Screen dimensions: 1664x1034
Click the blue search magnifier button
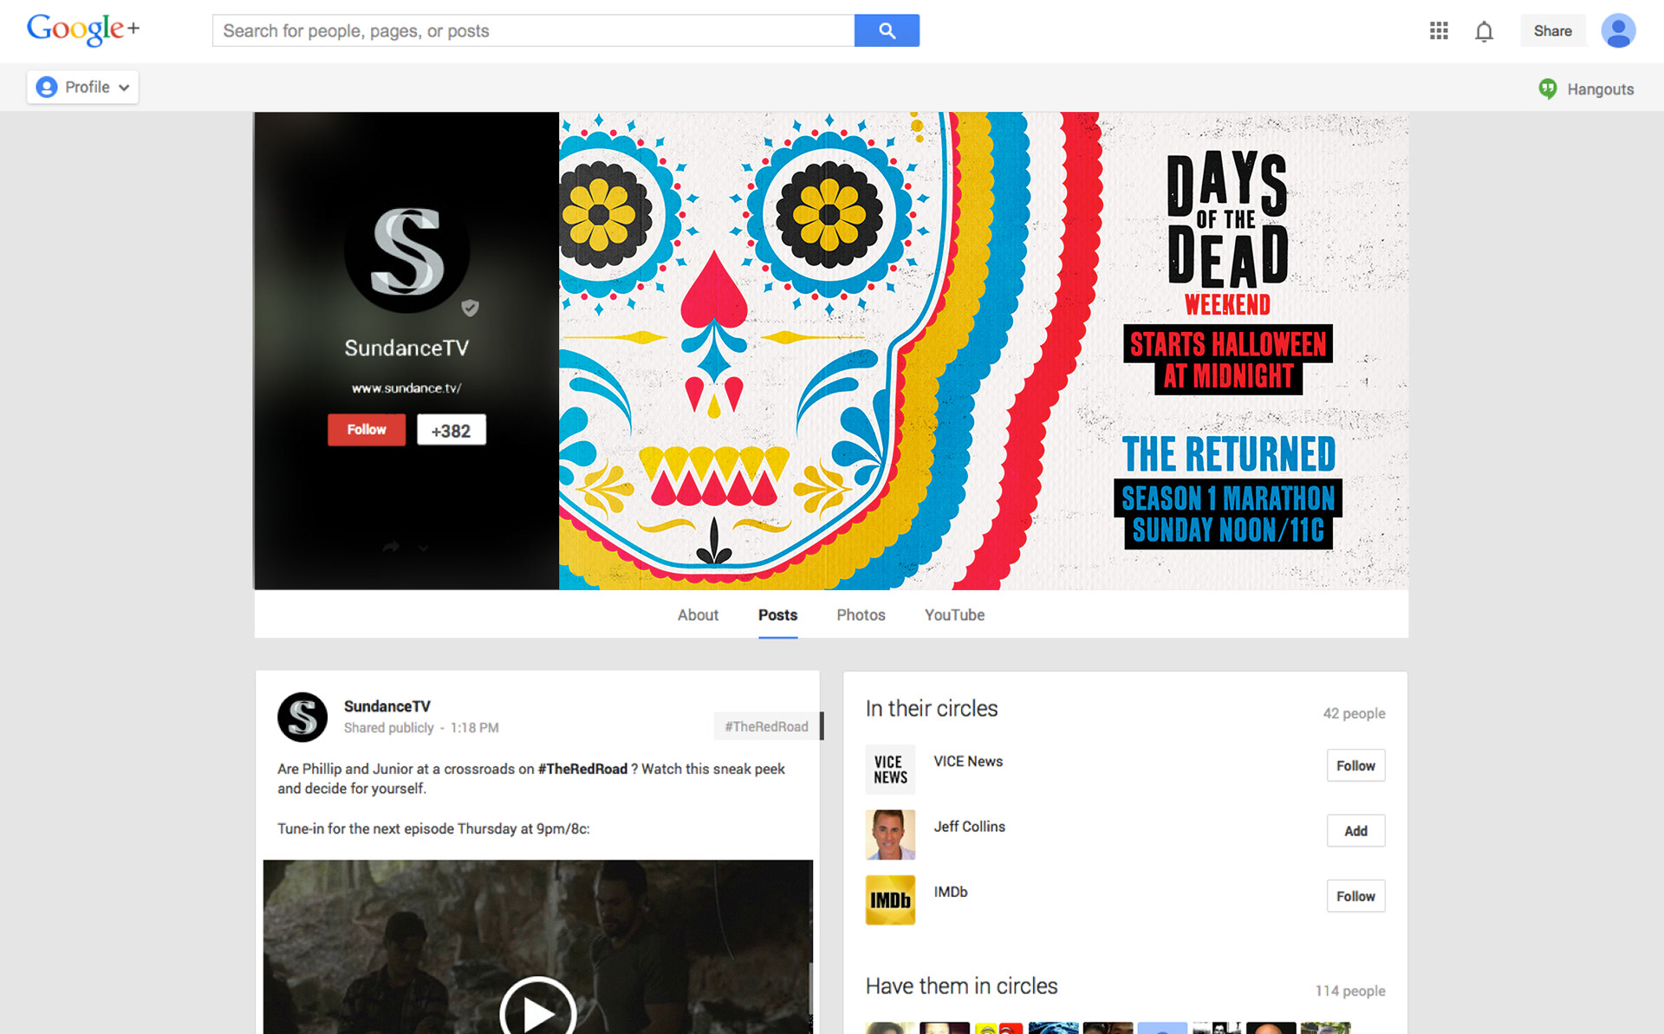tap(887, 31)
